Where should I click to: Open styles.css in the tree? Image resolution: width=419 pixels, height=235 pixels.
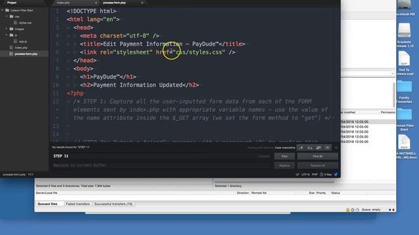[25, 23]
